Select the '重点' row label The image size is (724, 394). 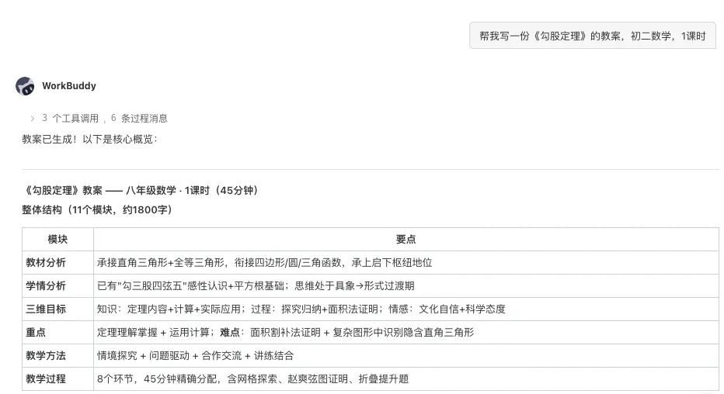pyautogui.click(x=36, y=332)
